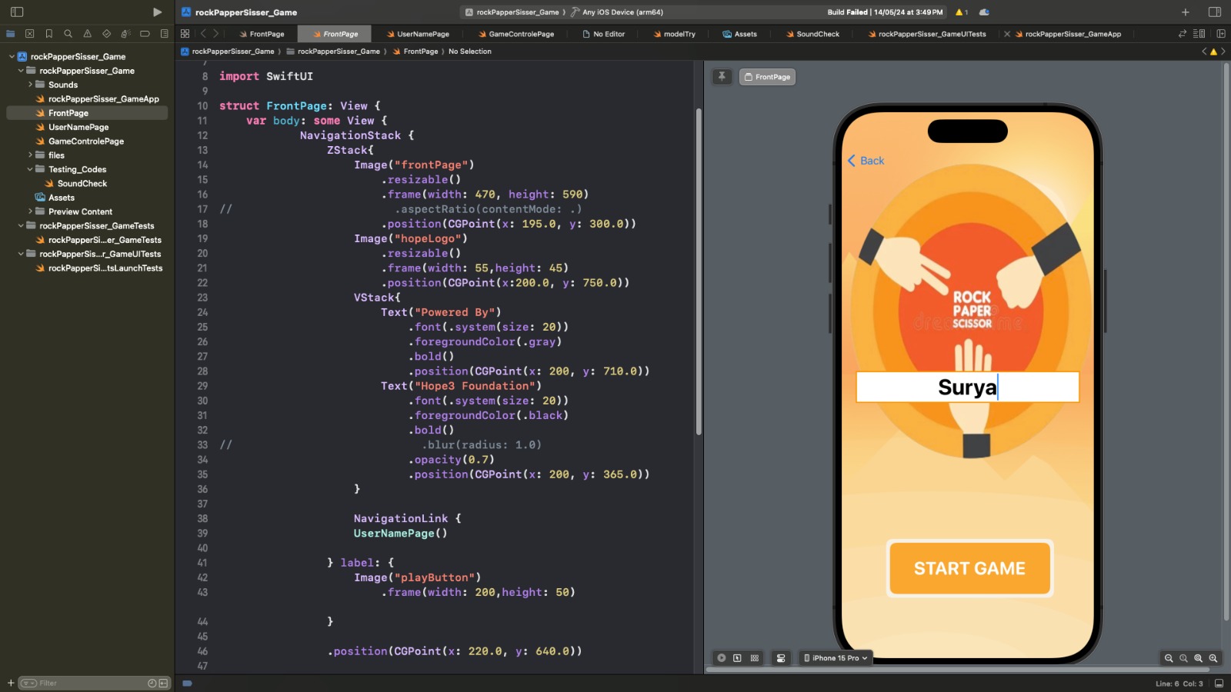Switch to the SoundCheck tab
Viewport: 1231px width, 692px height.
(x=812, y=34)
